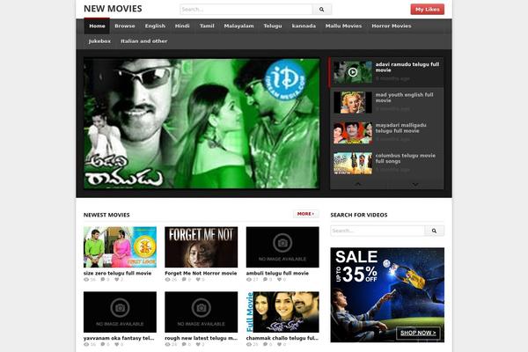The image size is (528, 352).
Task: Click the SHOP NOW button in the sale ad
Action: coord(418,333)
